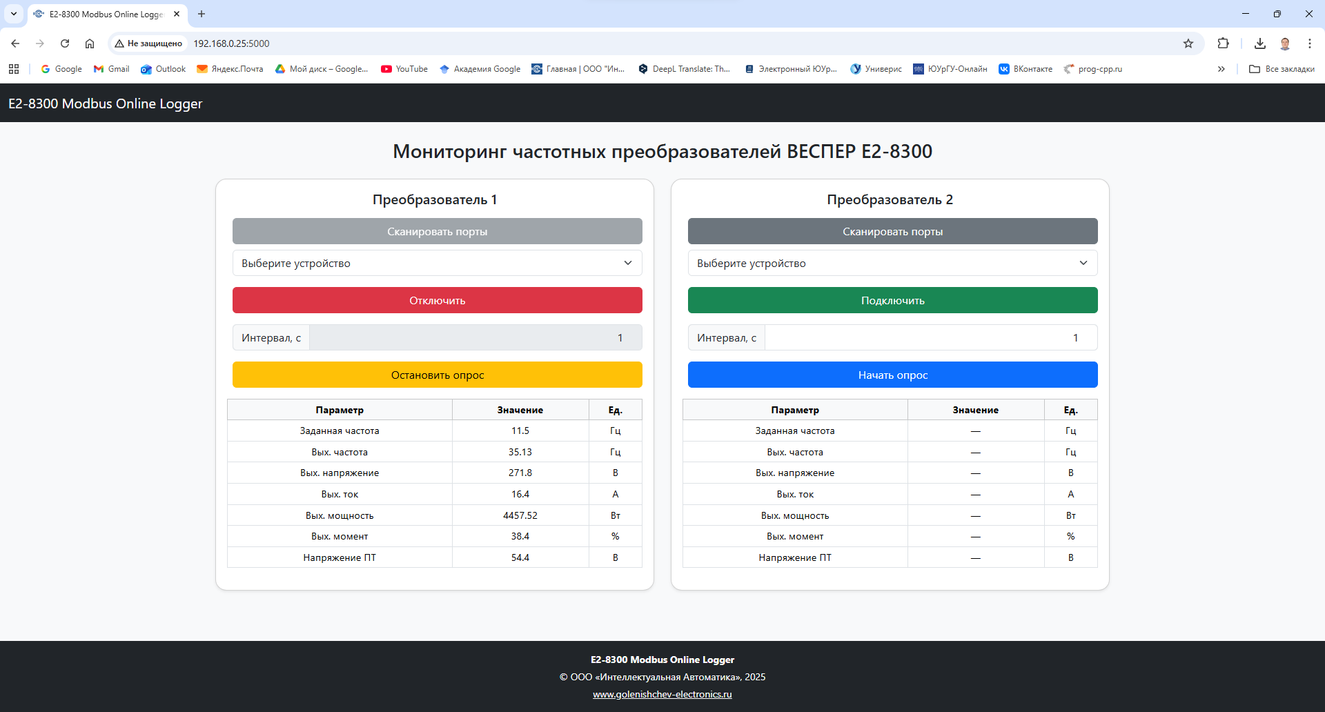Open the browser extensions puzzle icon

click(x=1223, y=43)
